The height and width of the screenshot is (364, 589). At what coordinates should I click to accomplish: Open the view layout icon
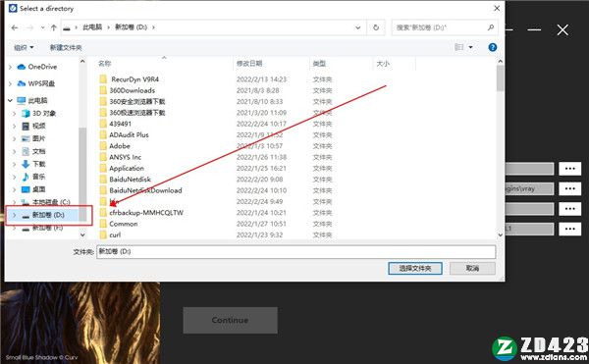[x=458, y=47]
